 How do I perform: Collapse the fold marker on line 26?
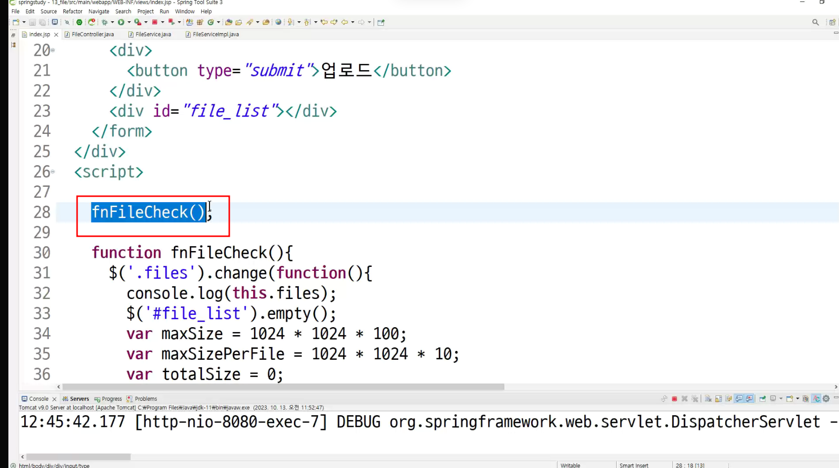click(53, 172)
